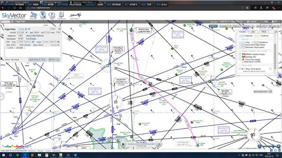
Task: Click the SkyVector logo
Action: tap(14, 16)
